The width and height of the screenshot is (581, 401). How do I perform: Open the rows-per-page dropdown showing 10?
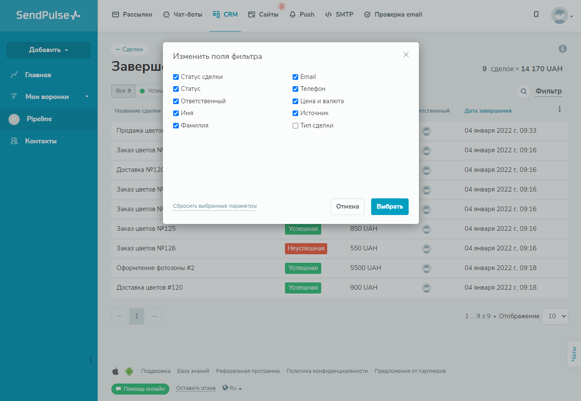(x=555, y=316)
